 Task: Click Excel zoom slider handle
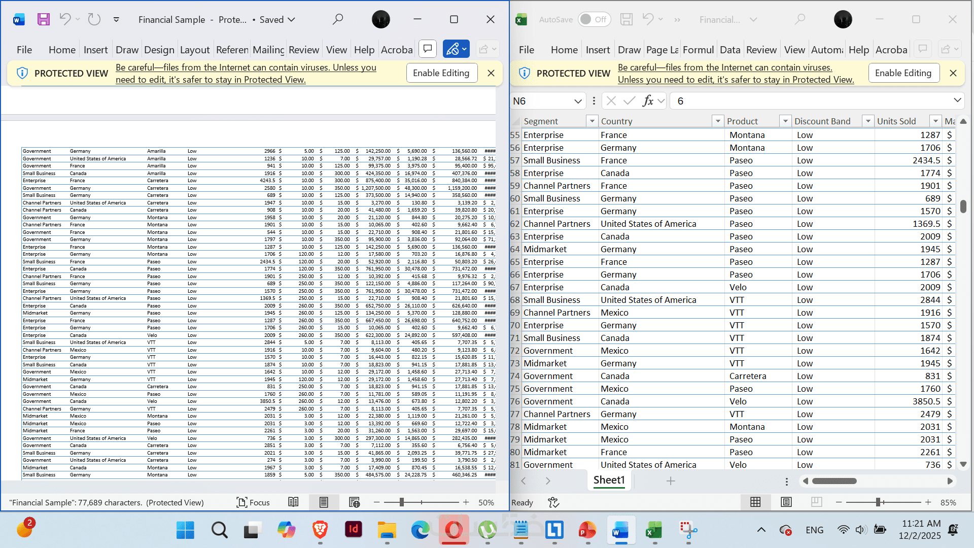point(878,502)
